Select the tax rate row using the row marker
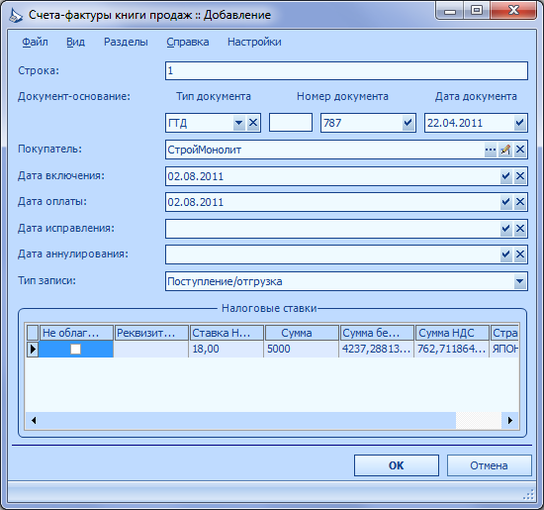 pos(33,349)
